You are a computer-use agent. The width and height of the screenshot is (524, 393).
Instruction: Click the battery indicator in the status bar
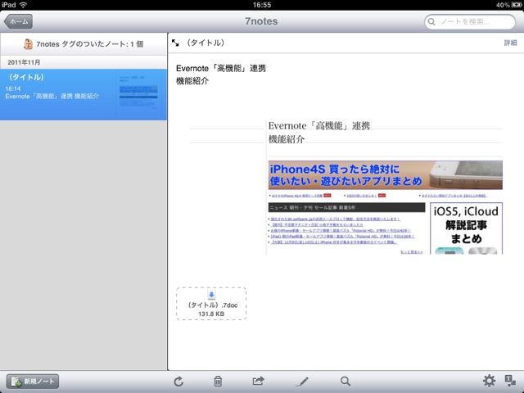[x=517, y=5]
